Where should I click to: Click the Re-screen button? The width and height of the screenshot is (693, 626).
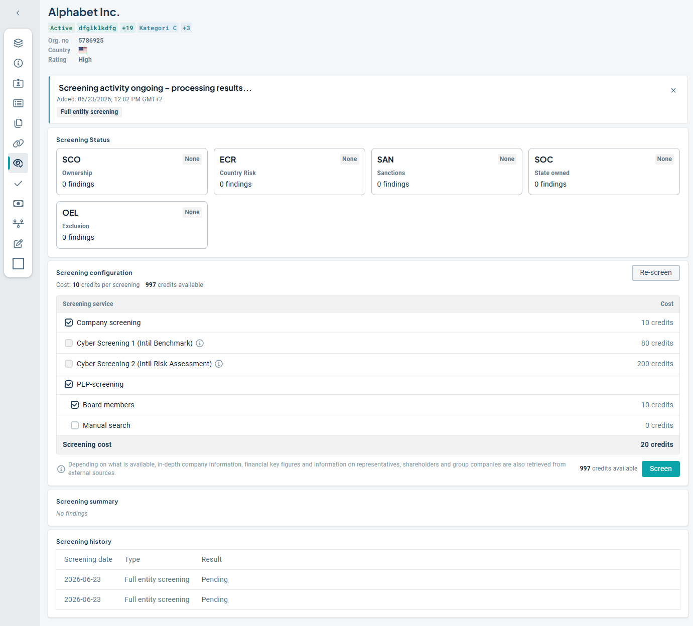(655, 273)
